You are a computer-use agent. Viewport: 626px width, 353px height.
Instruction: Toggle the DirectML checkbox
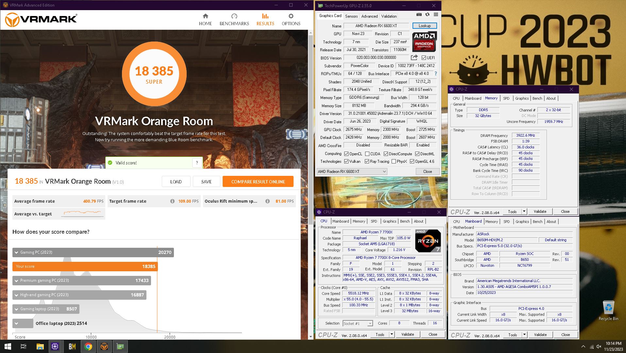pyautogui.click(x=417, y=154)
